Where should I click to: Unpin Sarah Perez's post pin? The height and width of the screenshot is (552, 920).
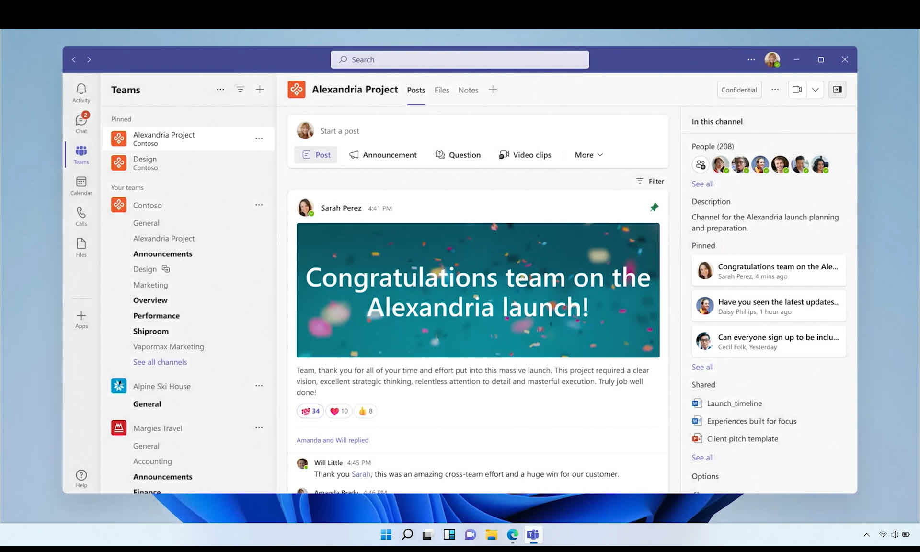click(x=654, y=207)
